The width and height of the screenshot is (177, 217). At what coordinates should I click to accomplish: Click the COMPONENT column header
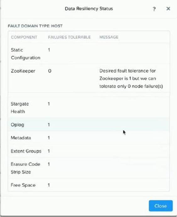click(24, 37)
